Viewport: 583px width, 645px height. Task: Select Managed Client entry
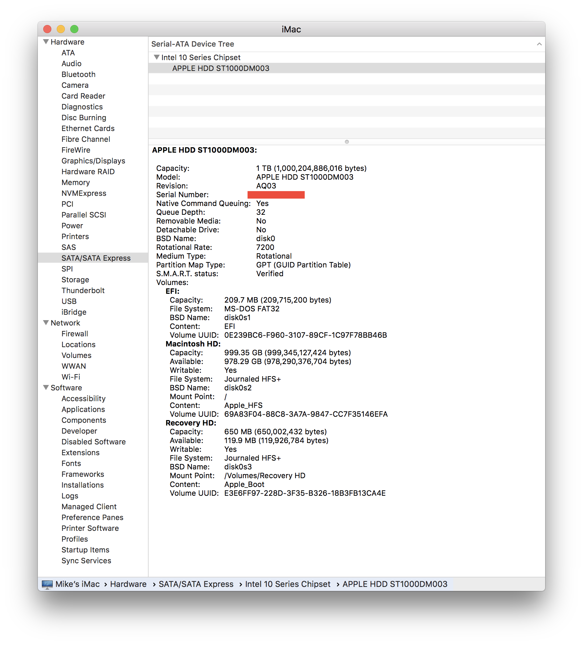89,507
